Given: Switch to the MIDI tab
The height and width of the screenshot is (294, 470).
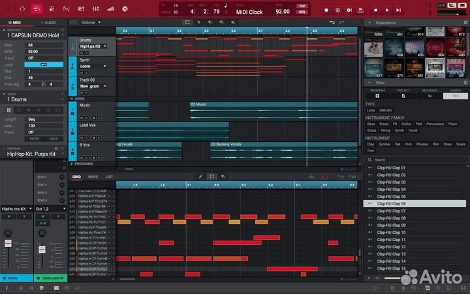Looking at the screenshot, I should pyautogui.click(x=15, y=22).
